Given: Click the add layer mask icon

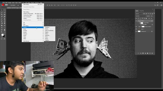Looking at the screenshot, I should pyautogui.click(x=143, y=53).
